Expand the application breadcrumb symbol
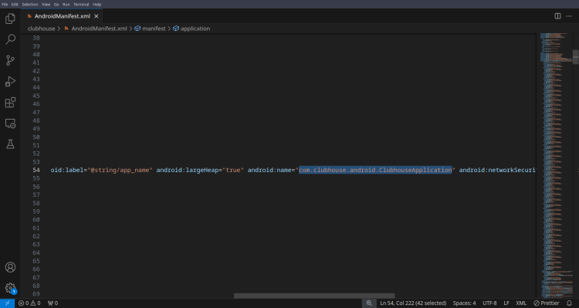This screenshot has height=308, width=579. click(x=191, y=29)
